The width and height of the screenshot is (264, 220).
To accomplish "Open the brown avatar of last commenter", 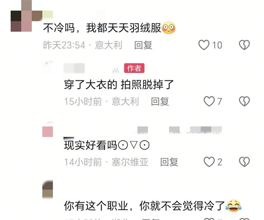I will 48,189.
